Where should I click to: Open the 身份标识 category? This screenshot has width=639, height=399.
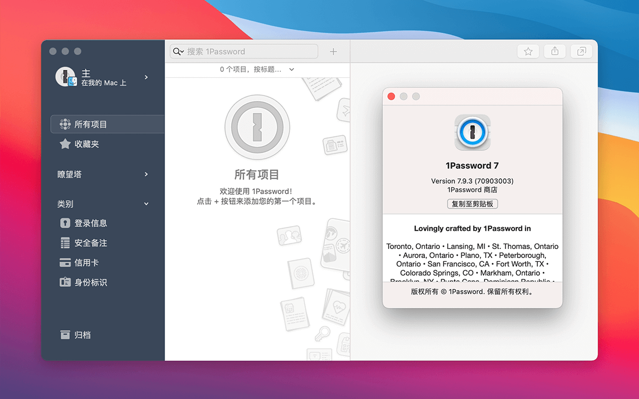[91, 282]
